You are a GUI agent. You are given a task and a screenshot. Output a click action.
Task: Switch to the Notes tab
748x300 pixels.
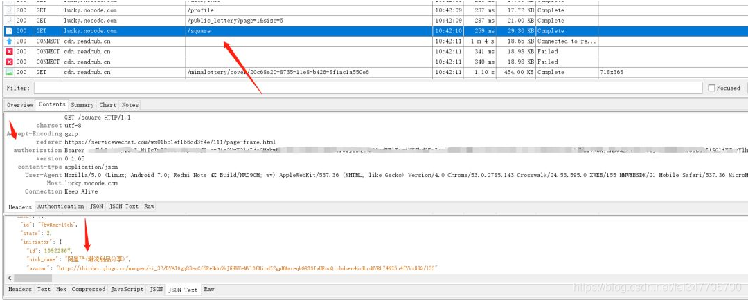tap(130, 105)
